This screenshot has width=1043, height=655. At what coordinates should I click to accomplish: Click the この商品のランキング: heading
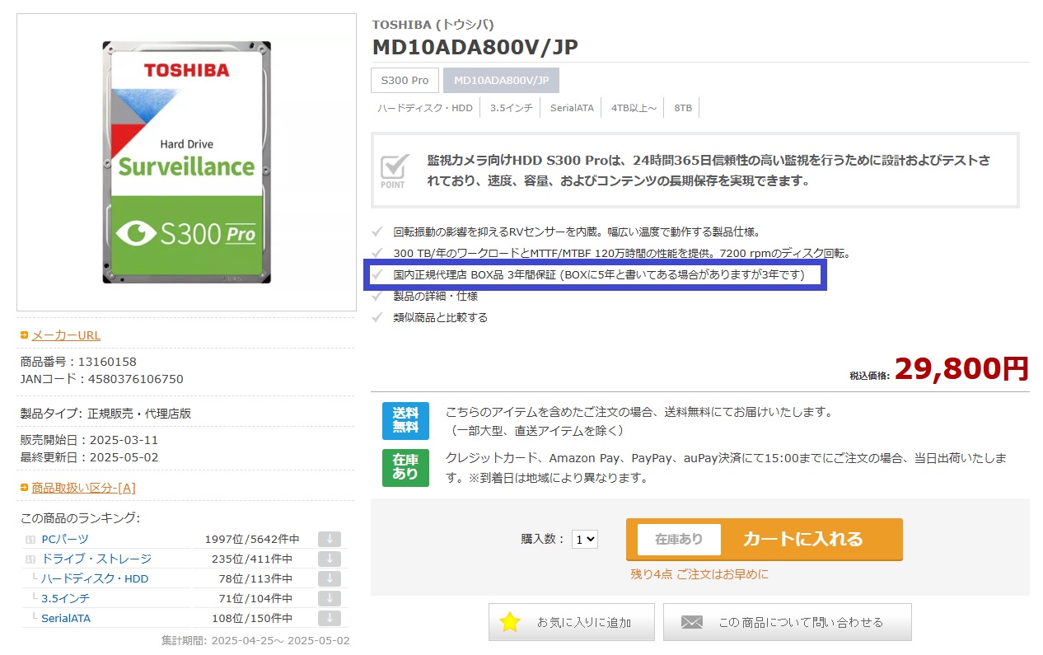coord(80,518)
